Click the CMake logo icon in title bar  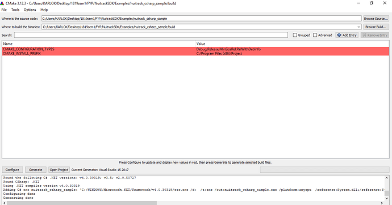[x=2, y=3]
